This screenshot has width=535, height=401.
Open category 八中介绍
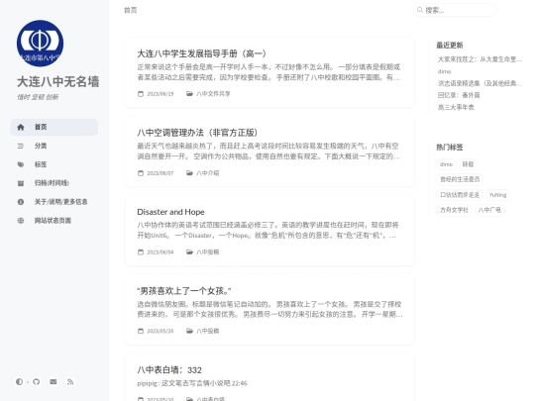point(208,173)
